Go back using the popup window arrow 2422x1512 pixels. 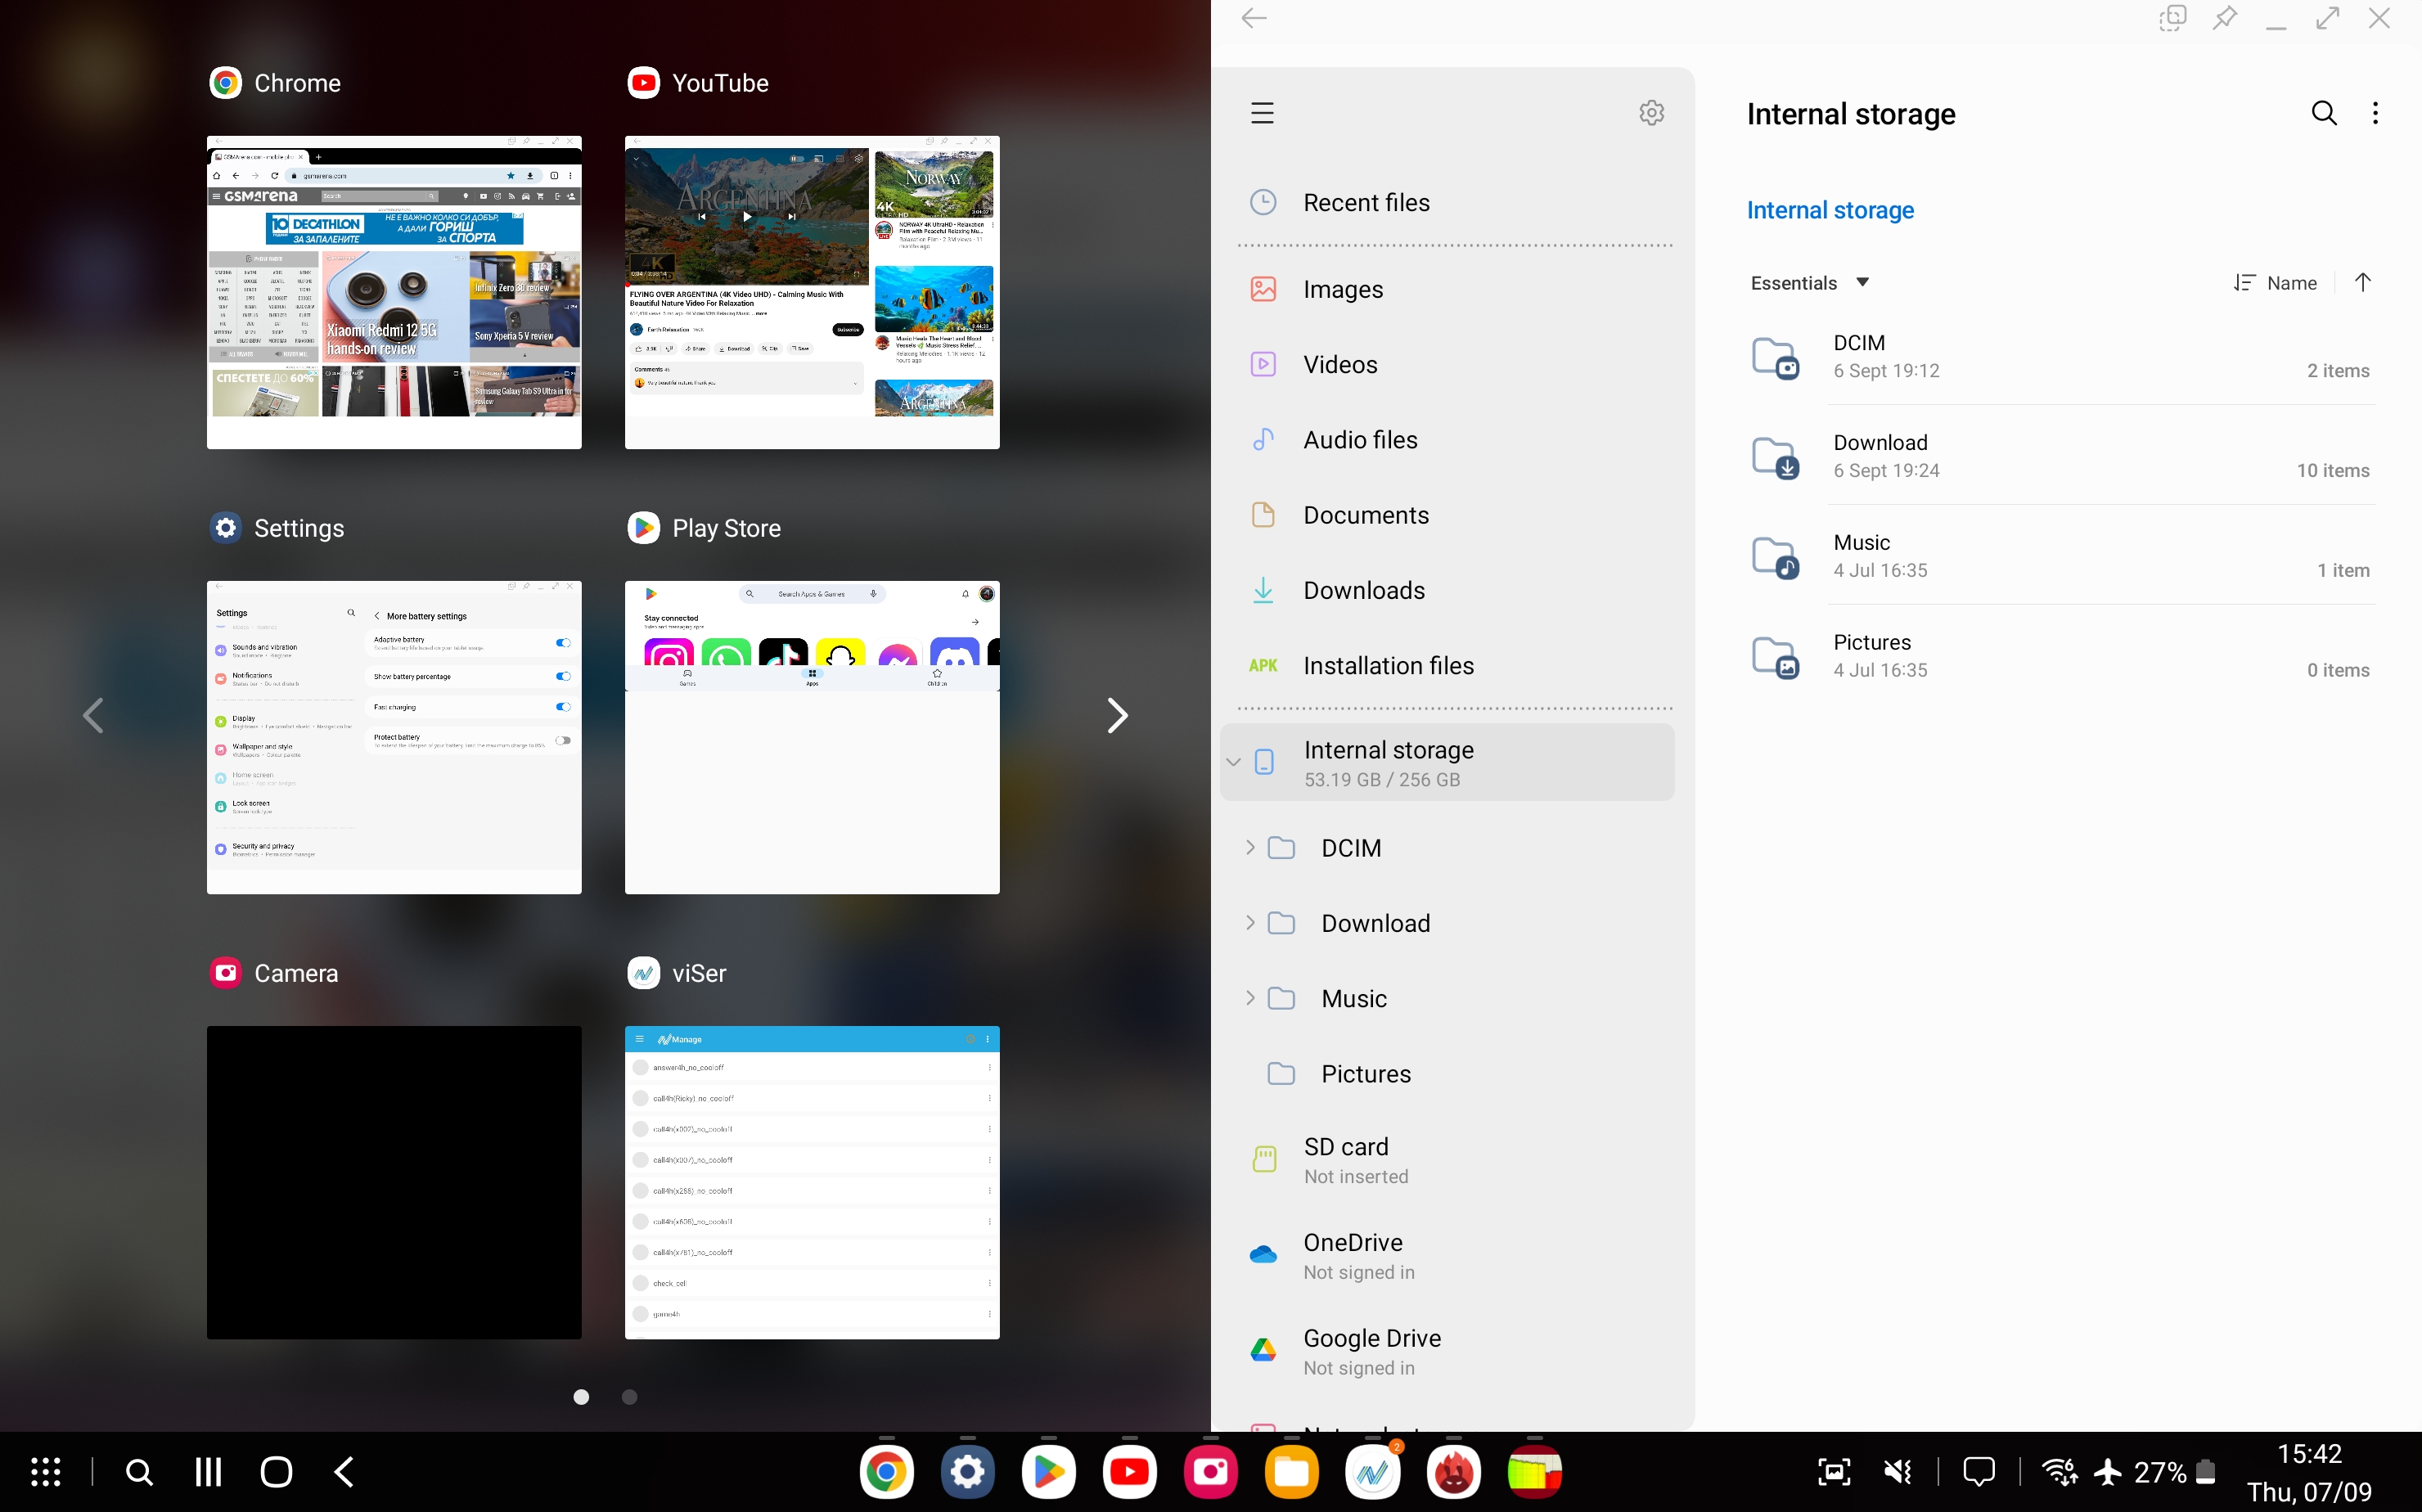[1253, 18]
